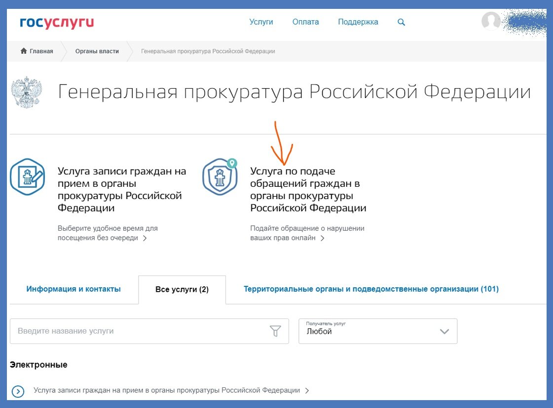553x408 pixels.
Task: Click the Госуслуги logo
Action: pyautogui.click(x=57, y=22)
